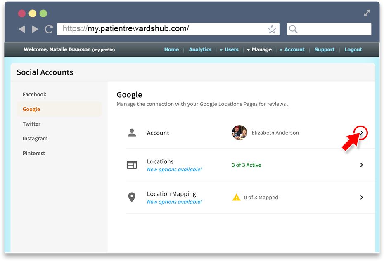
Task: Reload the page with refresh icon
Action: coord(49,29)
